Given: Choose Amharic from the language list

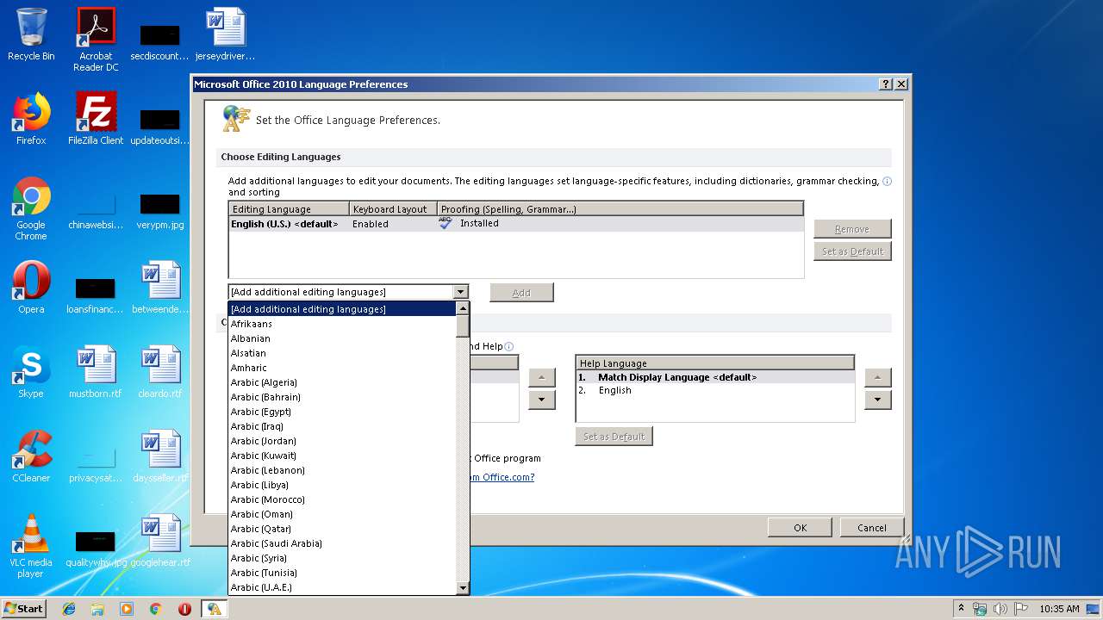Looking at the screenshot, I should click(342, 368).
